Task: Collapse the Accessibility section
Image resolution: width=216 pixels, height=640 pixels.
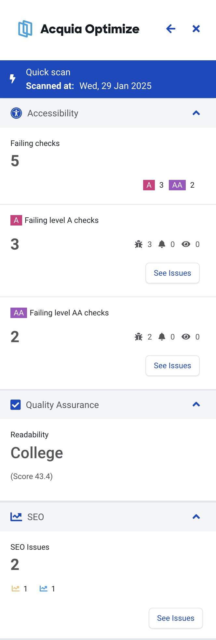Action: [x=196, y=113]
